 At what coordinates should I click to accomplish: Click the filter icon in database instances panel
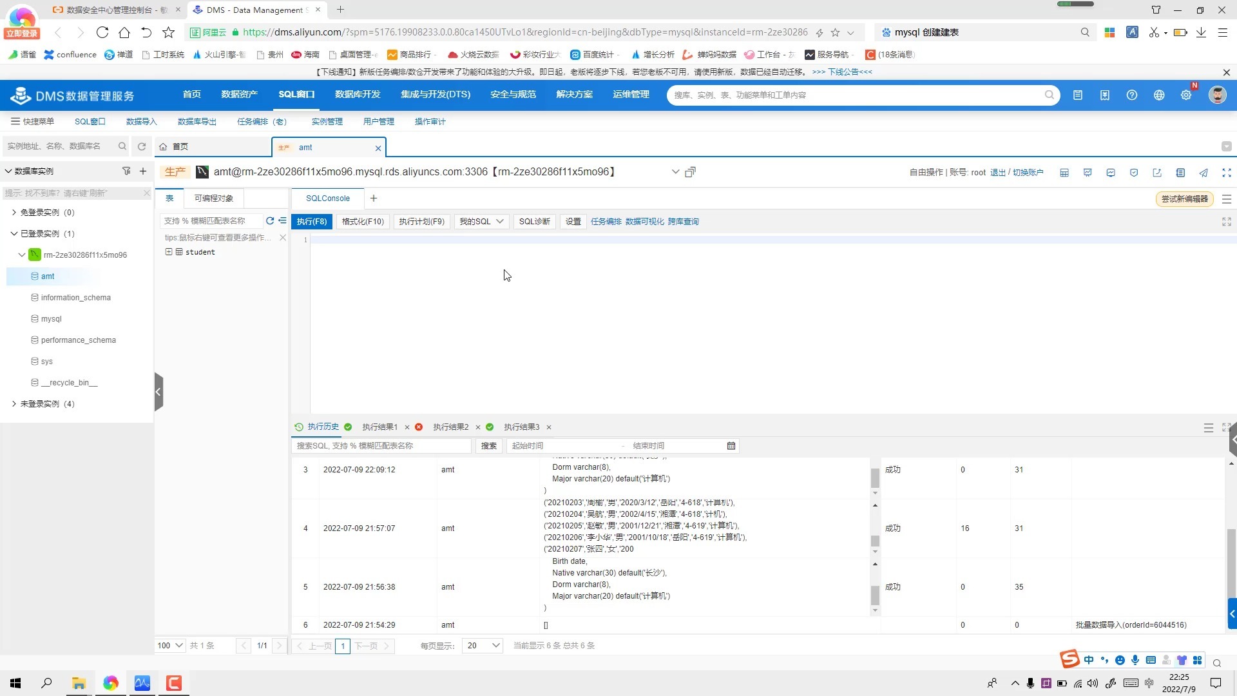126,171
